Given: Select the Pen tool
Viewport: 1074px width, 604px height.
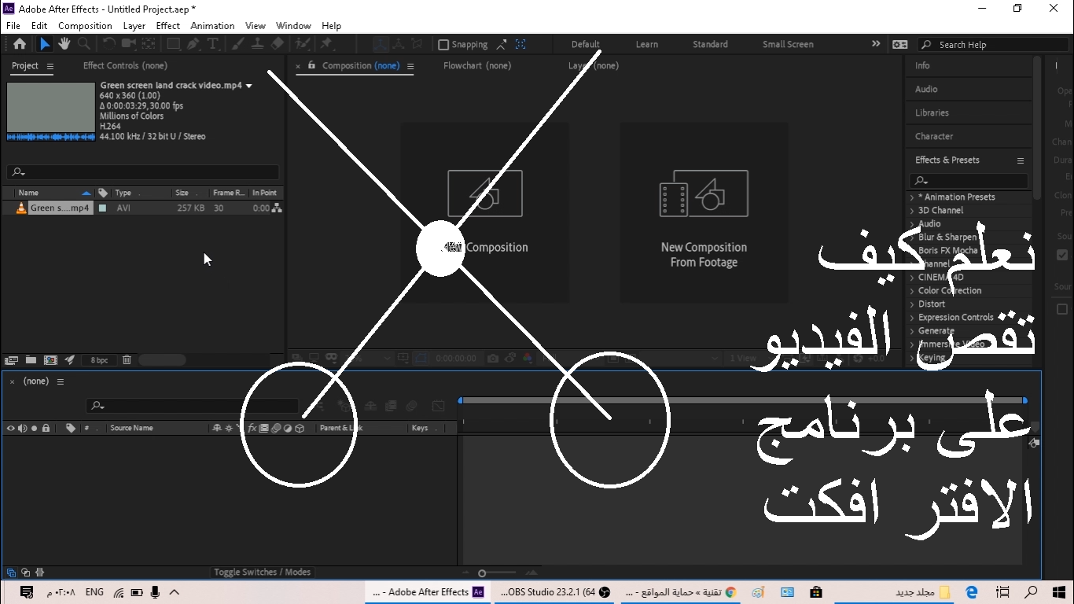Looking at the screenshot, I should (194, 44).
